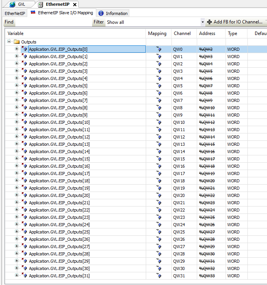Click the Type column header
Screen dimensions: 267x285
click(237, 33)
